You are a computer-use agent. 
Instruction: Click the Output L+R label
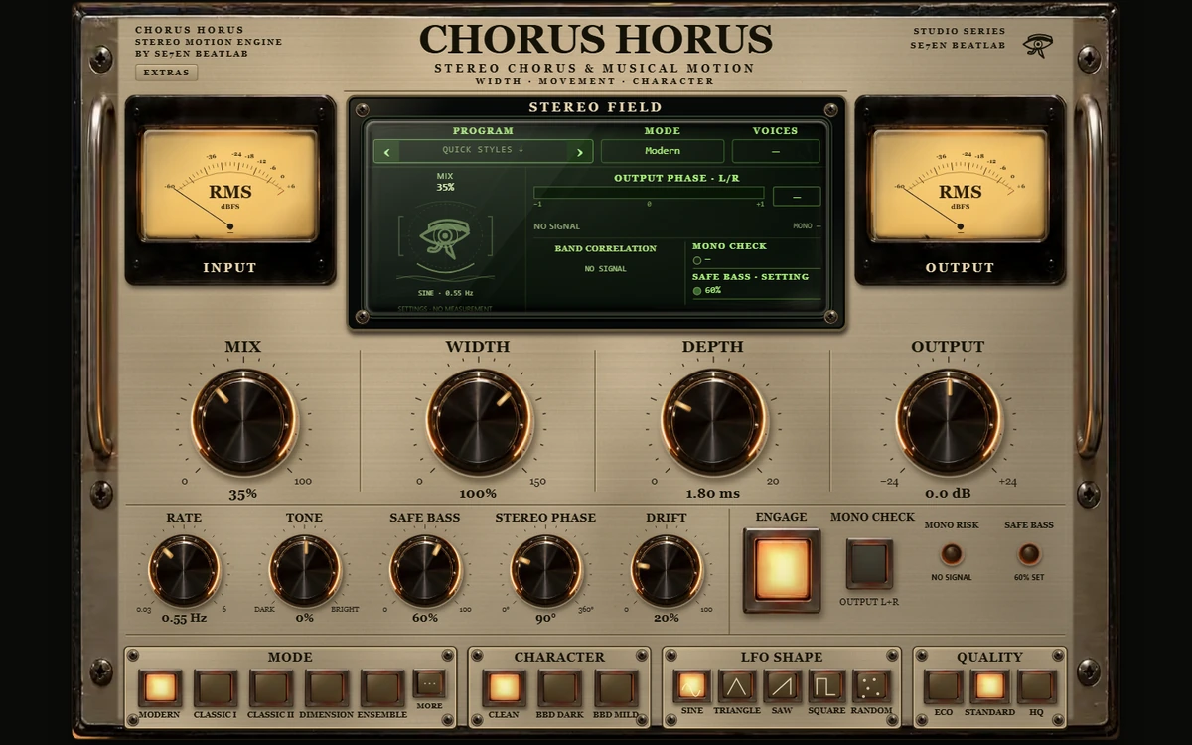869,602
